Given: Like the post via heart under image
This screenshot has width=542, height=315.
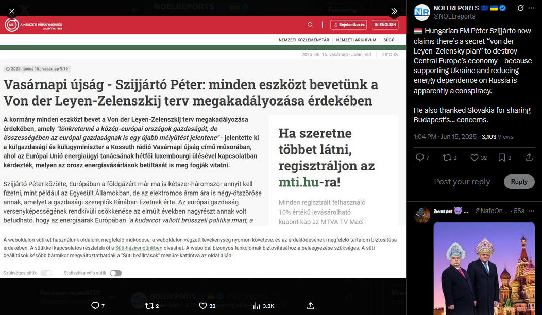Looking at the screenshot, I should 203,306.
